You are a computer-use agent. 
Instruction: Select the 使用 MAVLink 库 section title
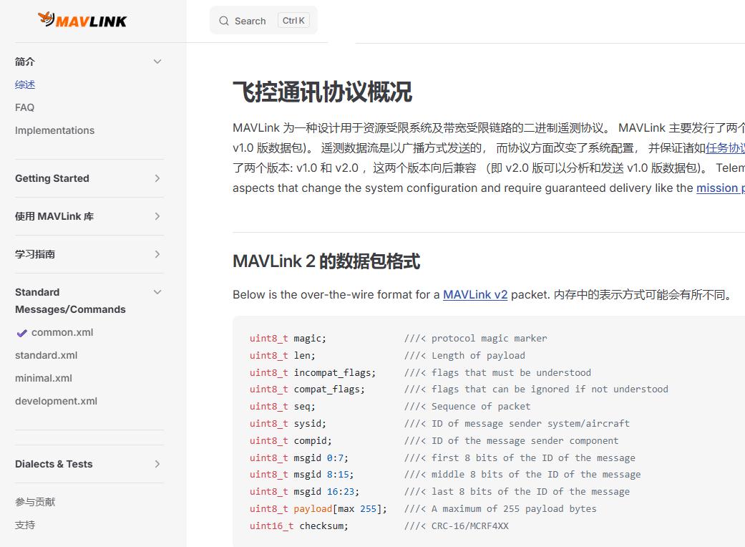pyautogui.click(x=54, y=216)
